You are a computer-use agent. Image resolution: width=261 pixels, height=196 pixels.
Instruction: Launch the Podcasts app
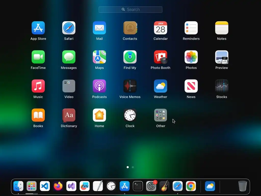pos(99,86)
